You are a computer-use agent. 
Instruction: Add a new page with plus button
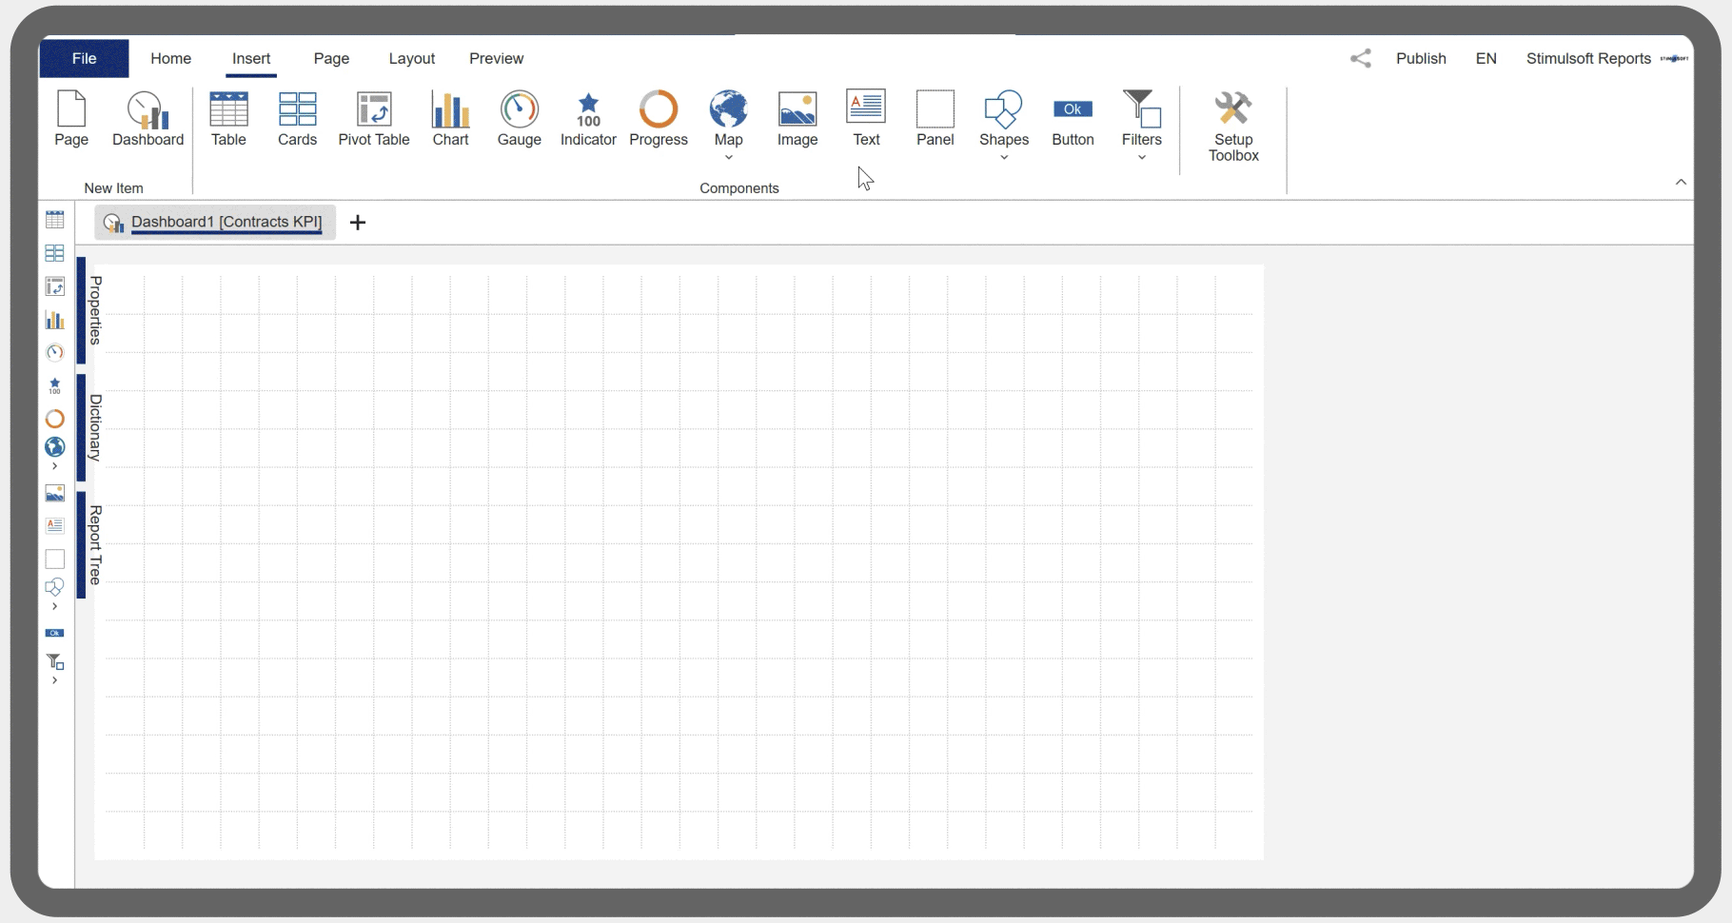point(358,223)
